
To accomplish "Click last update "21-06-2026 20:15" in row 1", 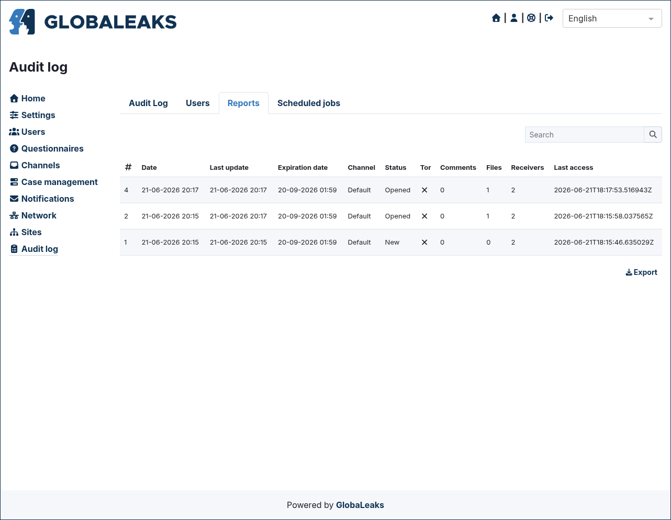I will (238, 242).
